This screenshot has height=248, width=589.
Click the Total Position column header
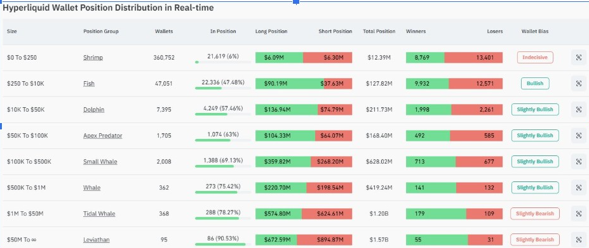379,32
